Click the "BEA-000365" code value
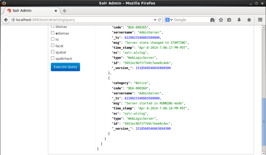This screenshot has height=155, width=266. [137, 27]
